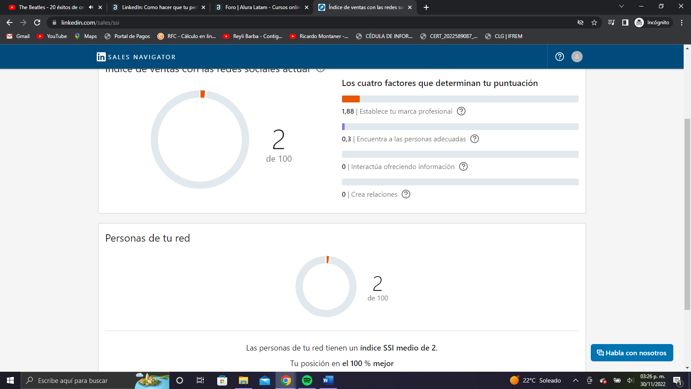
Task: Open the Ricardo Montaner bookmark
Action: [x=319, y=36]
